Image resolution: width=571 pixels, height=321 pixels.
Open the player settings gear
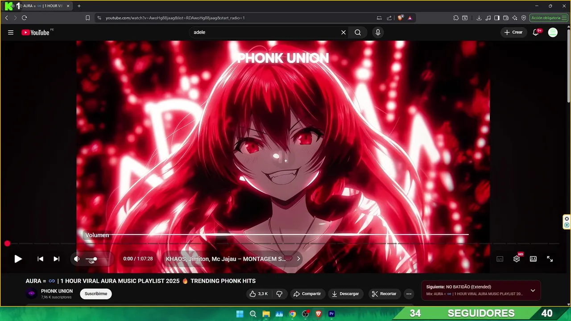(x=517, y=259)
